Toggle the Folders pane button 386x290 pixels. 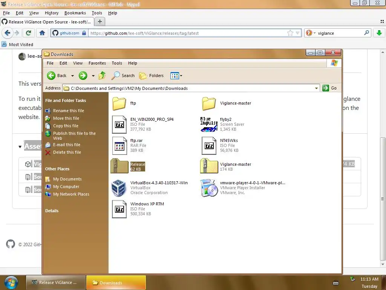151,76
